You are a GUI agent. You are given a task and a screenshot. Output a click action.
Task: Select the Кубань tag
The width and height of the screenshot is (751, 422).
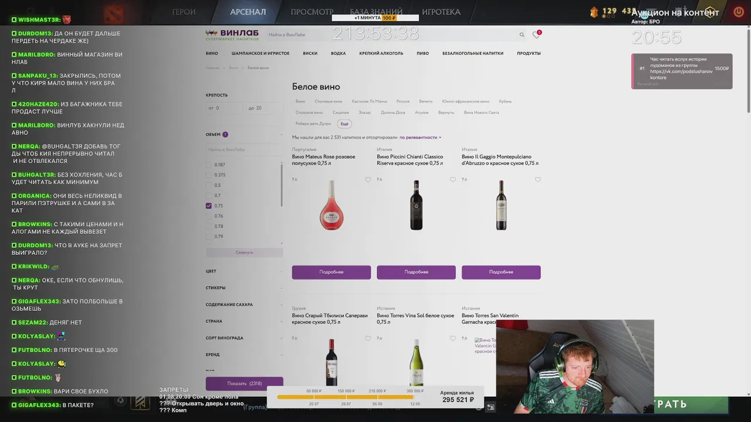(x=505, y=101)
